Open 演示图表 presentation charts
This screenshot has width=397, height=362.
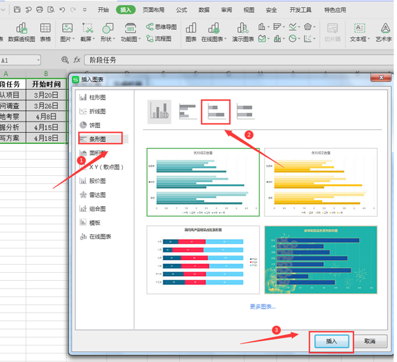pyautogui.click(x=243, y=32)
